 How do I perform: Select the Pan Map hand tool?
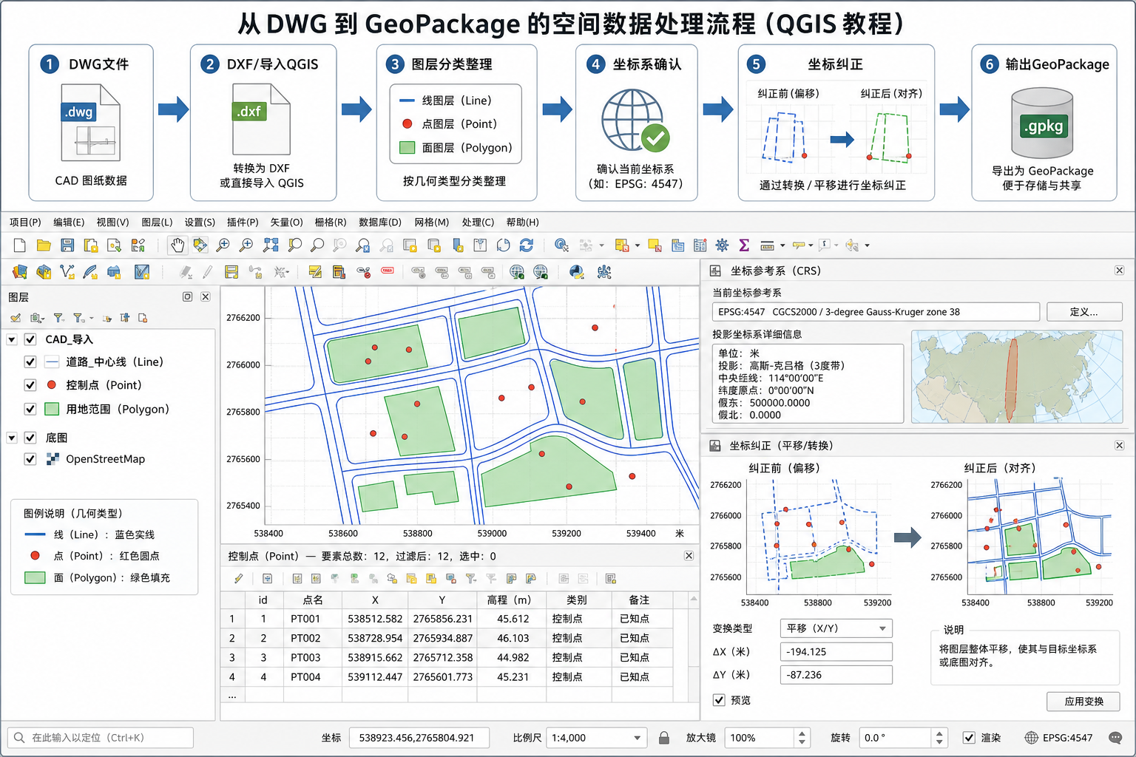[177, 245]
